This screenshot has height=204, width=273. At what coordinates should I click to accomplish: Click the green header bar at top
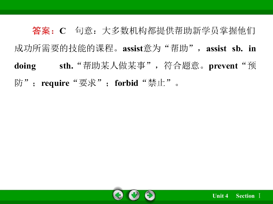pyautogui.click(x=136, y=7)
